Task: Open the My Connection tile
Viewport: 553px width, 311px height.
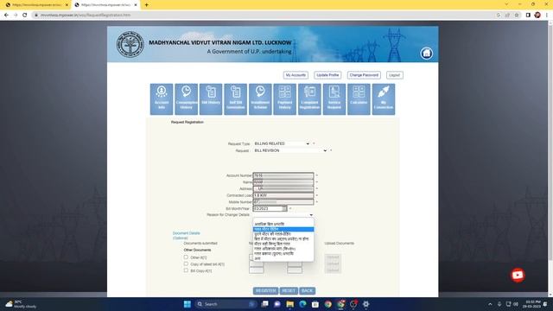Action: click(x=384, y=99)
